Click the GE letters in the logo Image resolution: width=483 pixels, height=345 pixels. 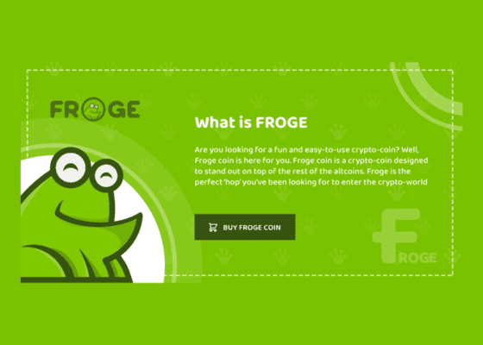124,110
